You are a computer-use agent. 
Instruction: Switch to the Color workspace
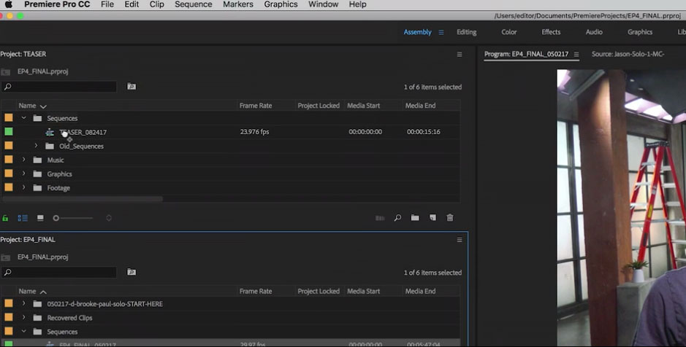508,32
